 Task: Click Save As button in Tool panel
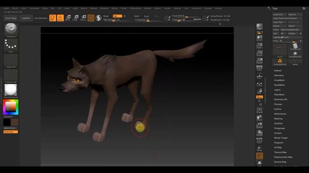click(295, 14)
